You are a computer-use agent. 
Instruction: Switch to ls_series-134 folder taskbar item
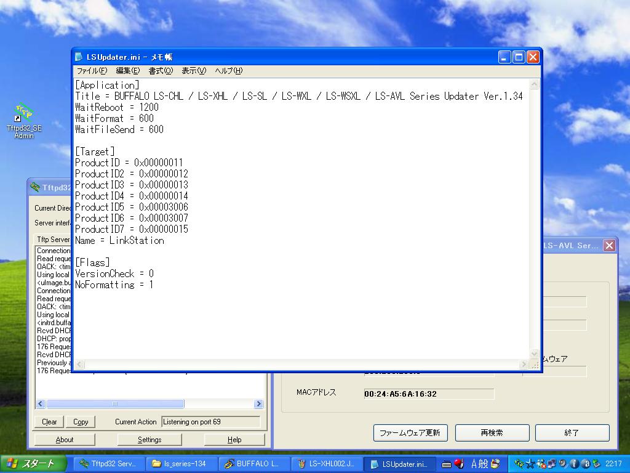tap(181, 464)
